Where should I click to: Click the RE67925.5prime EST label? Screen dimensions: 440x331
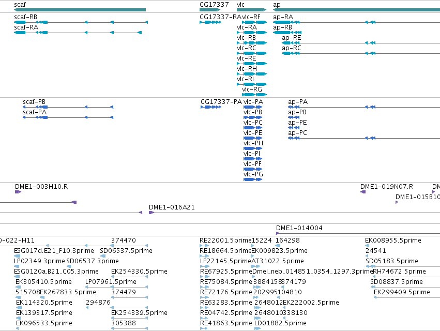pyautogui.click(x=226, y=272)
